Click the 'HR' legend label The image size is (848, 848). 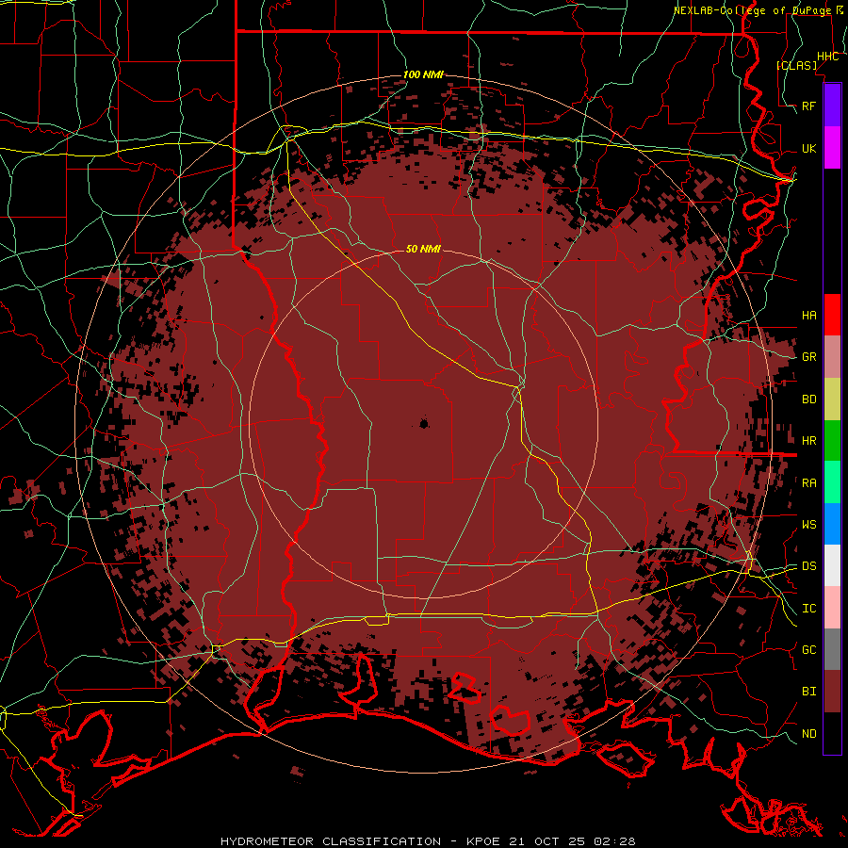(x=809, y=441)
